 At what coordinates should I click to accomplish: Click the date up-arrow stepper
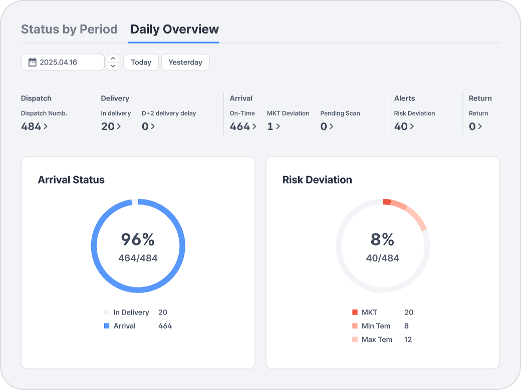(113, 58)
